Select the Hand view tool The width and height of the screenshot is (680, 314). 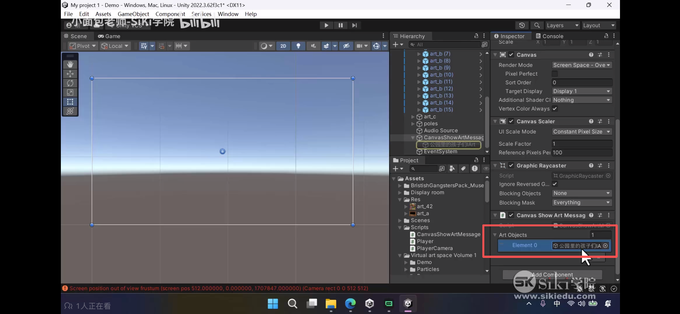point(70,64)
